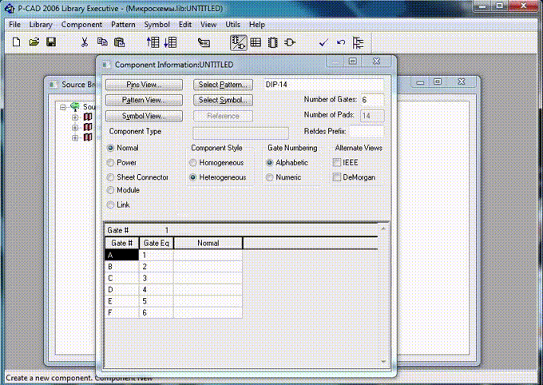543x385 pixels.
Task: Enable the IEEE alternate view
Action: pos(337,162)
